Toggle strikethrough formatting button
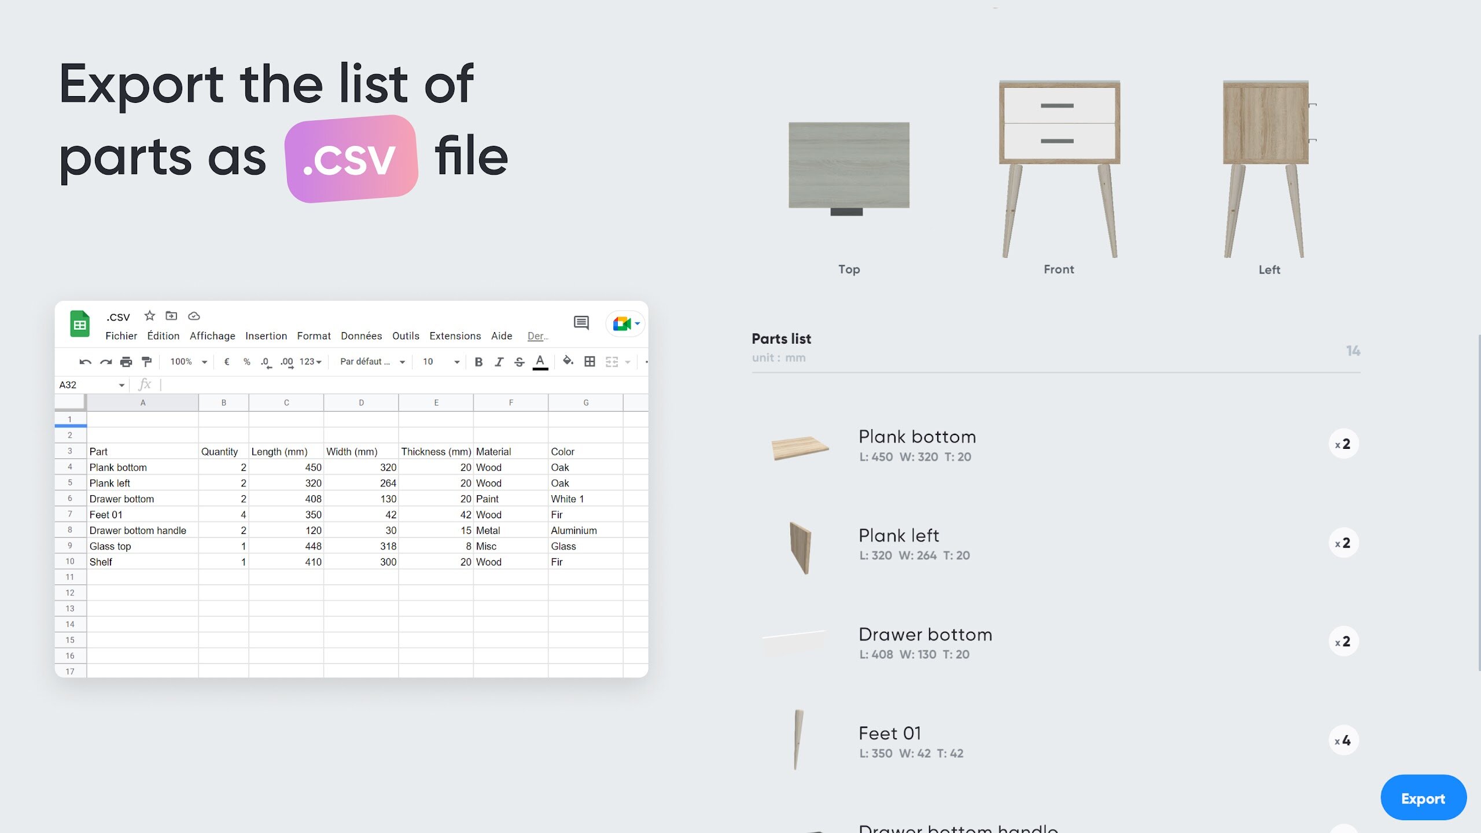This screenshot has height=833, width=1481. [x=520, y=362]
